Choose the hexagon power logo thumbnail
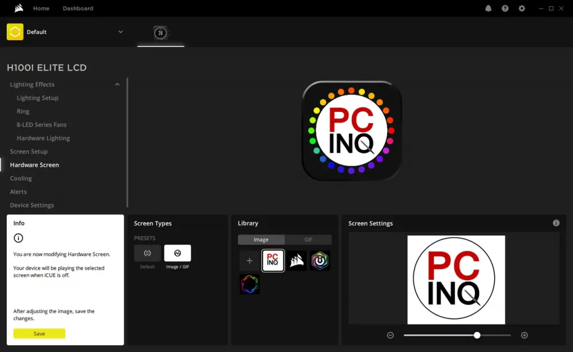 [320, 261]
